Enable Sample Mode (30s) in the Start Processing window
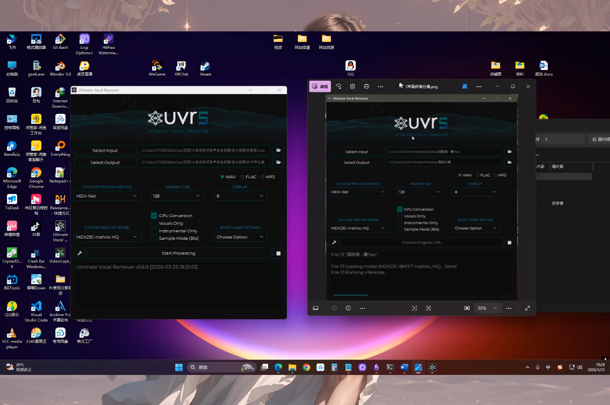The image size is (610, 405). click(154, 238)
